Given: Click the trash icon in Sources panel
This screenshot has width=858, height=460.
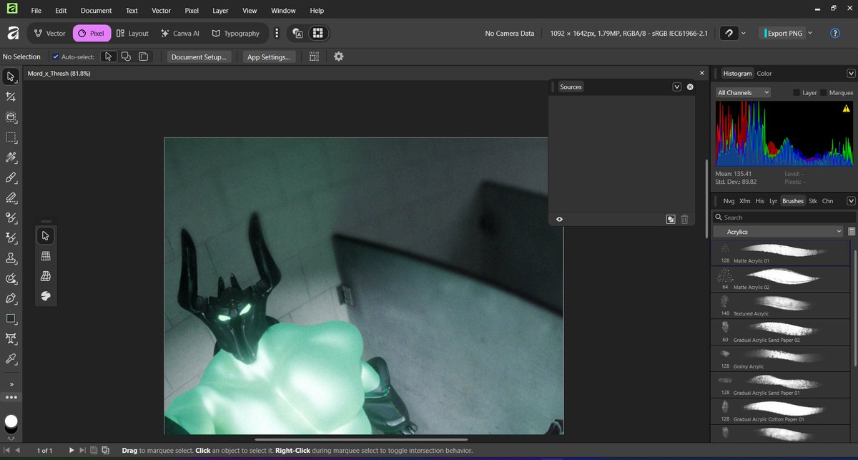Looking at the screenshot, I should click(684, 220).
